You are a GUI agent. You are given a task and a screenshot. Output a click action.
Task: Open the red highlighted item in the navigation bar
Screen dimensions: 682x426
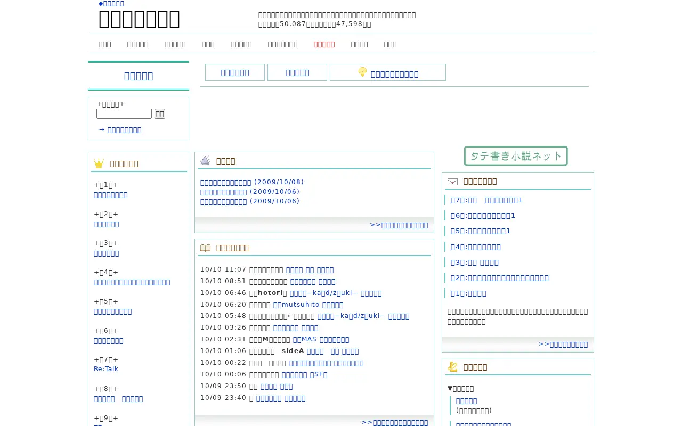coord(324,44)
